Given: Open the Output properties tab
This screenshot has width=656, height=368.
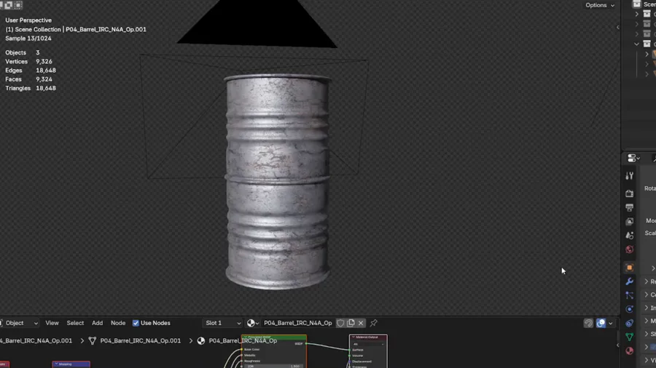Looking at the screenshot, I should coord(629,207).
